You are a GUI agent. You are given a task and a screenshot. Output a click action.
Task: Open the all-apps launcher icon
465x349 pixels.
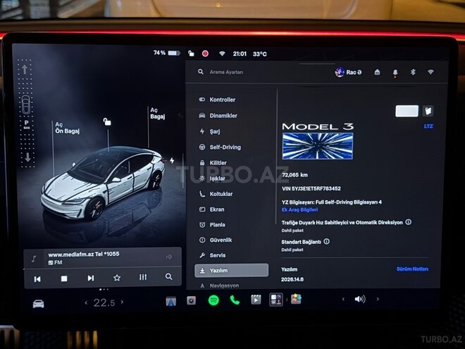tap(275, 300)
